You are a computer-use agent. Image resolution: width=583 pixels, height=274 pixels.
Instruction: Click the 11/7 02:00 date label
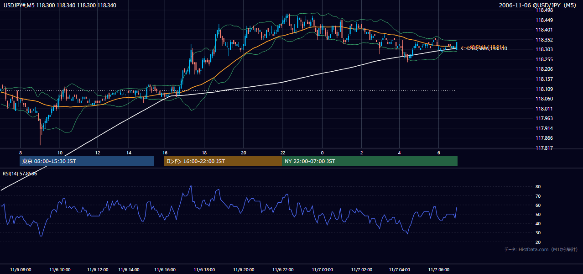click(x=361, y=270)
